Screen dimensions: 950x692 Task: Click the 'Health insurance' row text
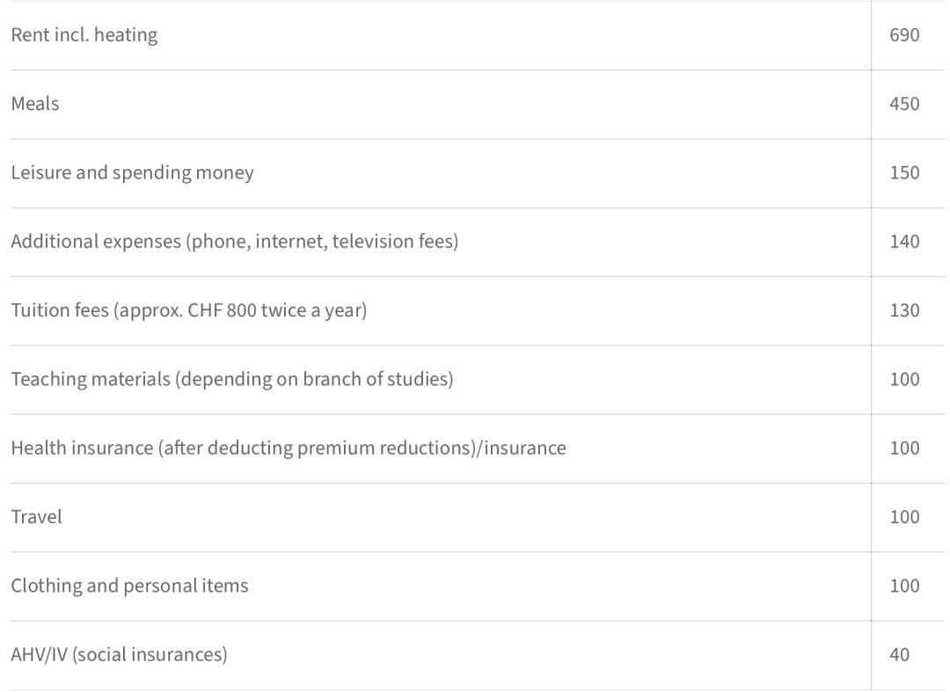point(289,448)
